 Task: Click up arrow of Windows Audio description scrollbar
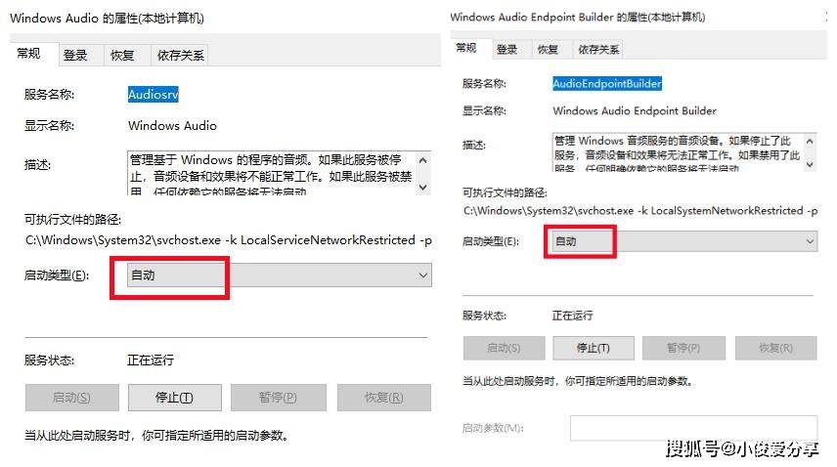(x=423, y=160)
